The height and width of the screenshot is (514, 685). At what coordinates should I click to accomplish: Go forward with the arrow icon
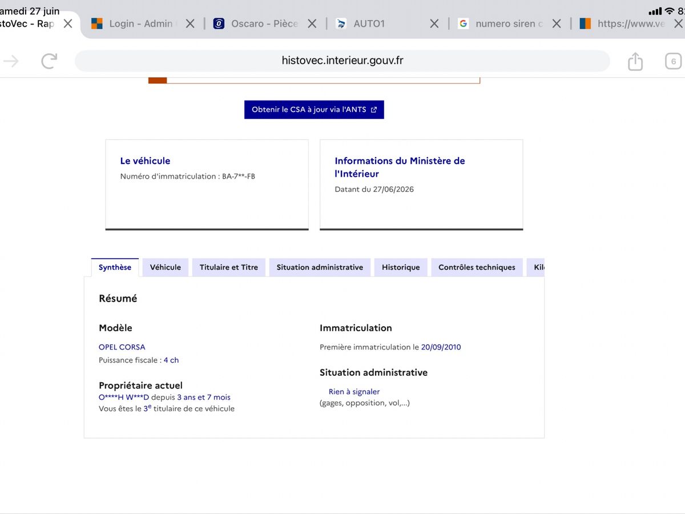point(11,61)
